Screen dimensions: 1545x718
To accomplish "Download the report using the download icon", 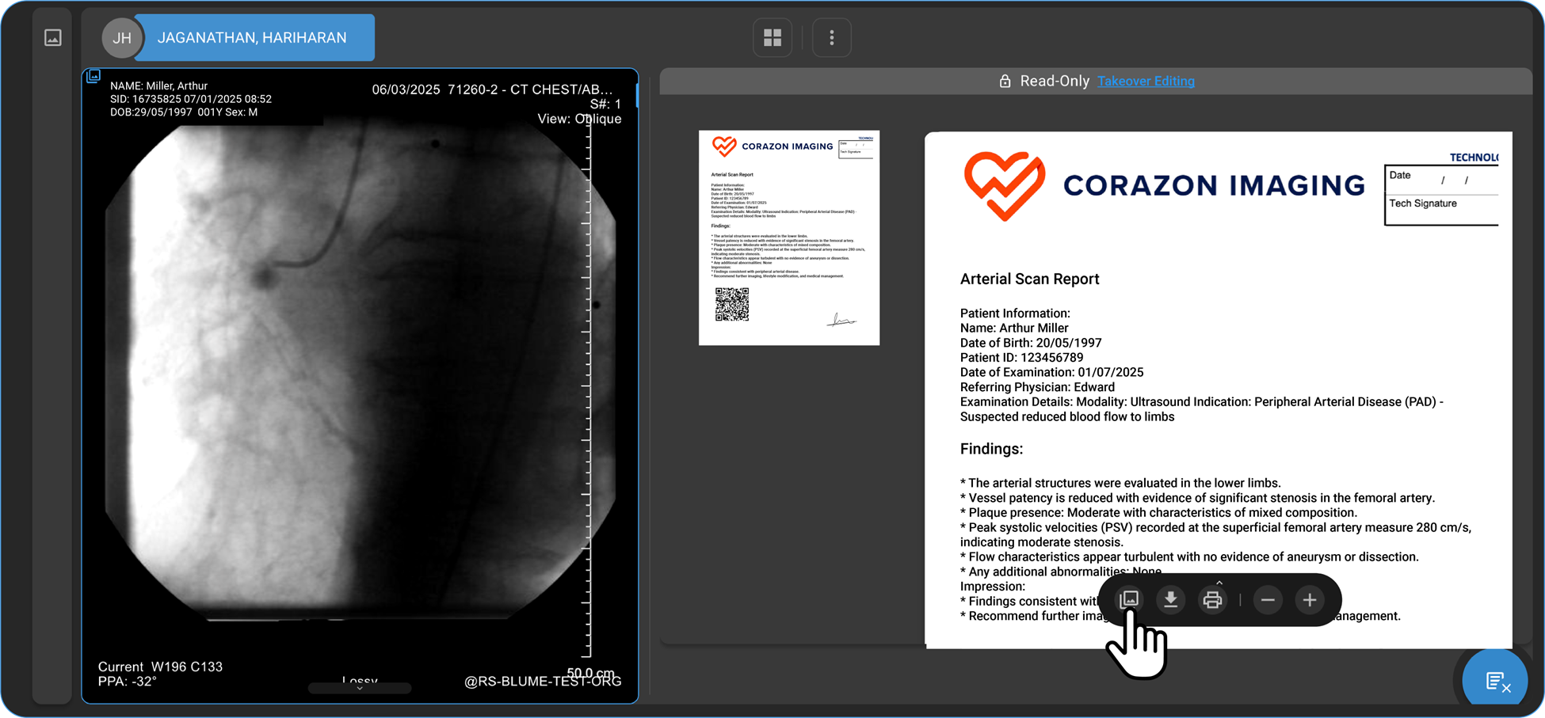I will 1170,599.
